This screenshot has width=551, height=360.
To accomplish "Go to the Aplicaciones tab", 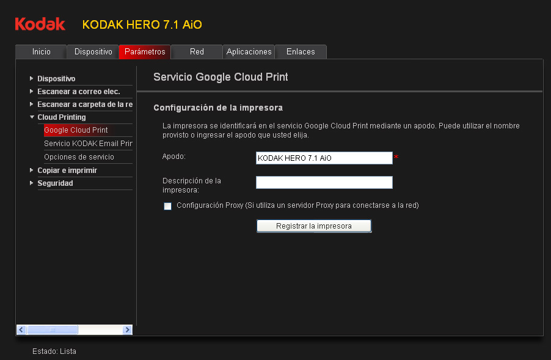I will click(x=249, y=52).
